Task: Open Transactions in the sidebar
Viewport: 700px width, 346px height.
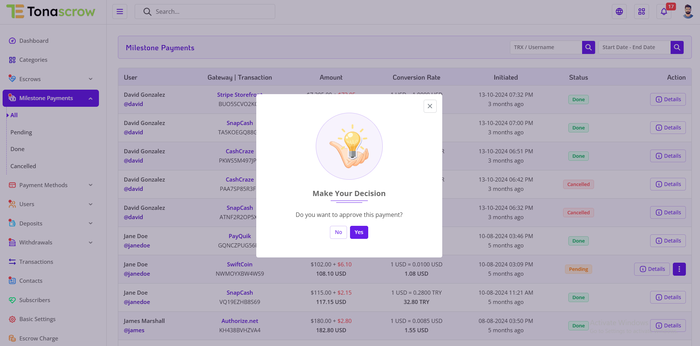Action: (x=36, y=262)
